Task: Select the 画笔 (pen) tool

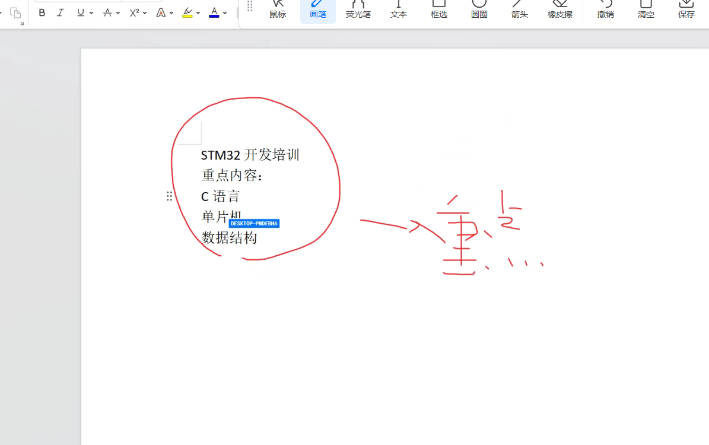Action: click(x=318, y=10)
